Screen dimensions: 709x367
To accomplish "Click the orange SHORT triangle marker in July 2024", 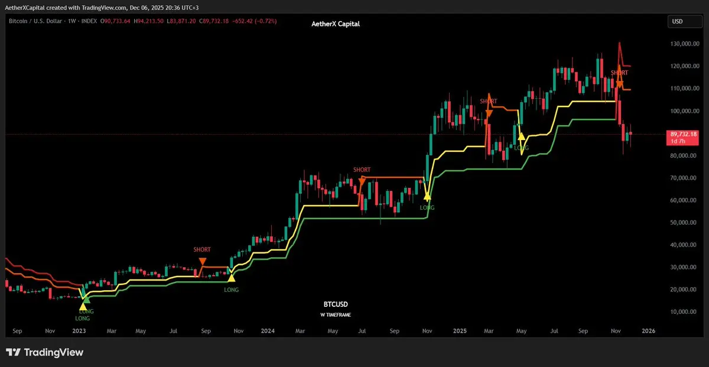I will 362,181.
